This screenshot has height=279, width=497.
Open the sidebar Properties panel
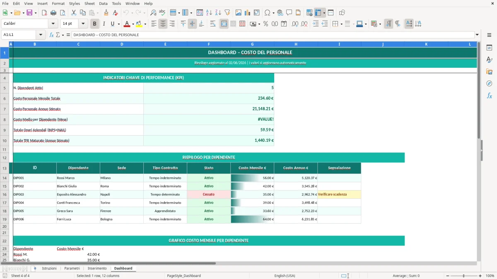click(489, 48)
